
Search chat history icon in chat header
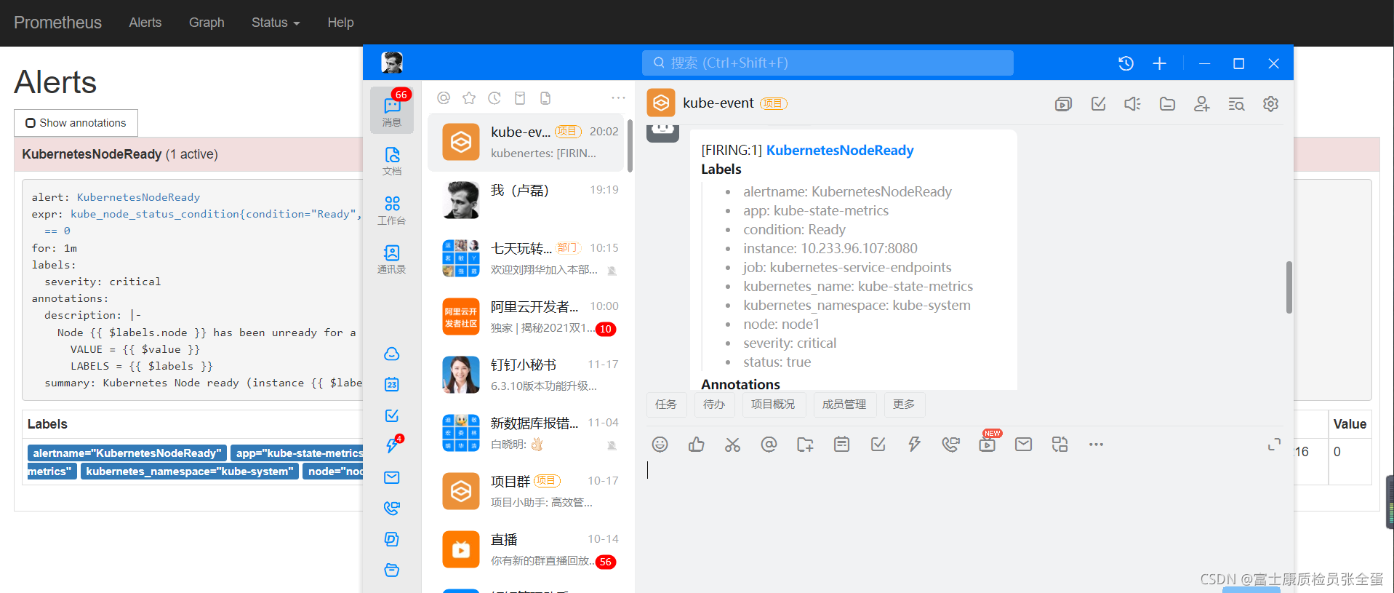click(x=1236, y=104)
